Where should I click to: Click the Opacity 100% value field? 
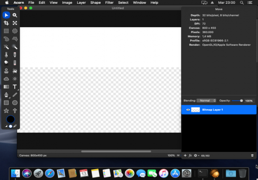249,101
